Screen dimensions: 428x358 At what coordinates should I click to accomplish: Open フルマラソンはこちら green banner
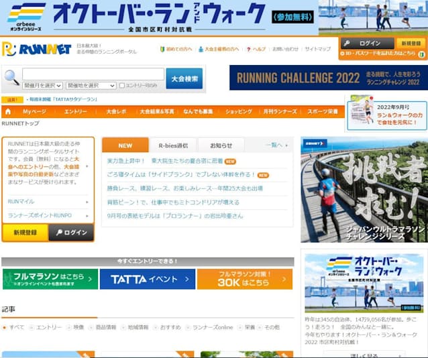(x=50, y=279)
